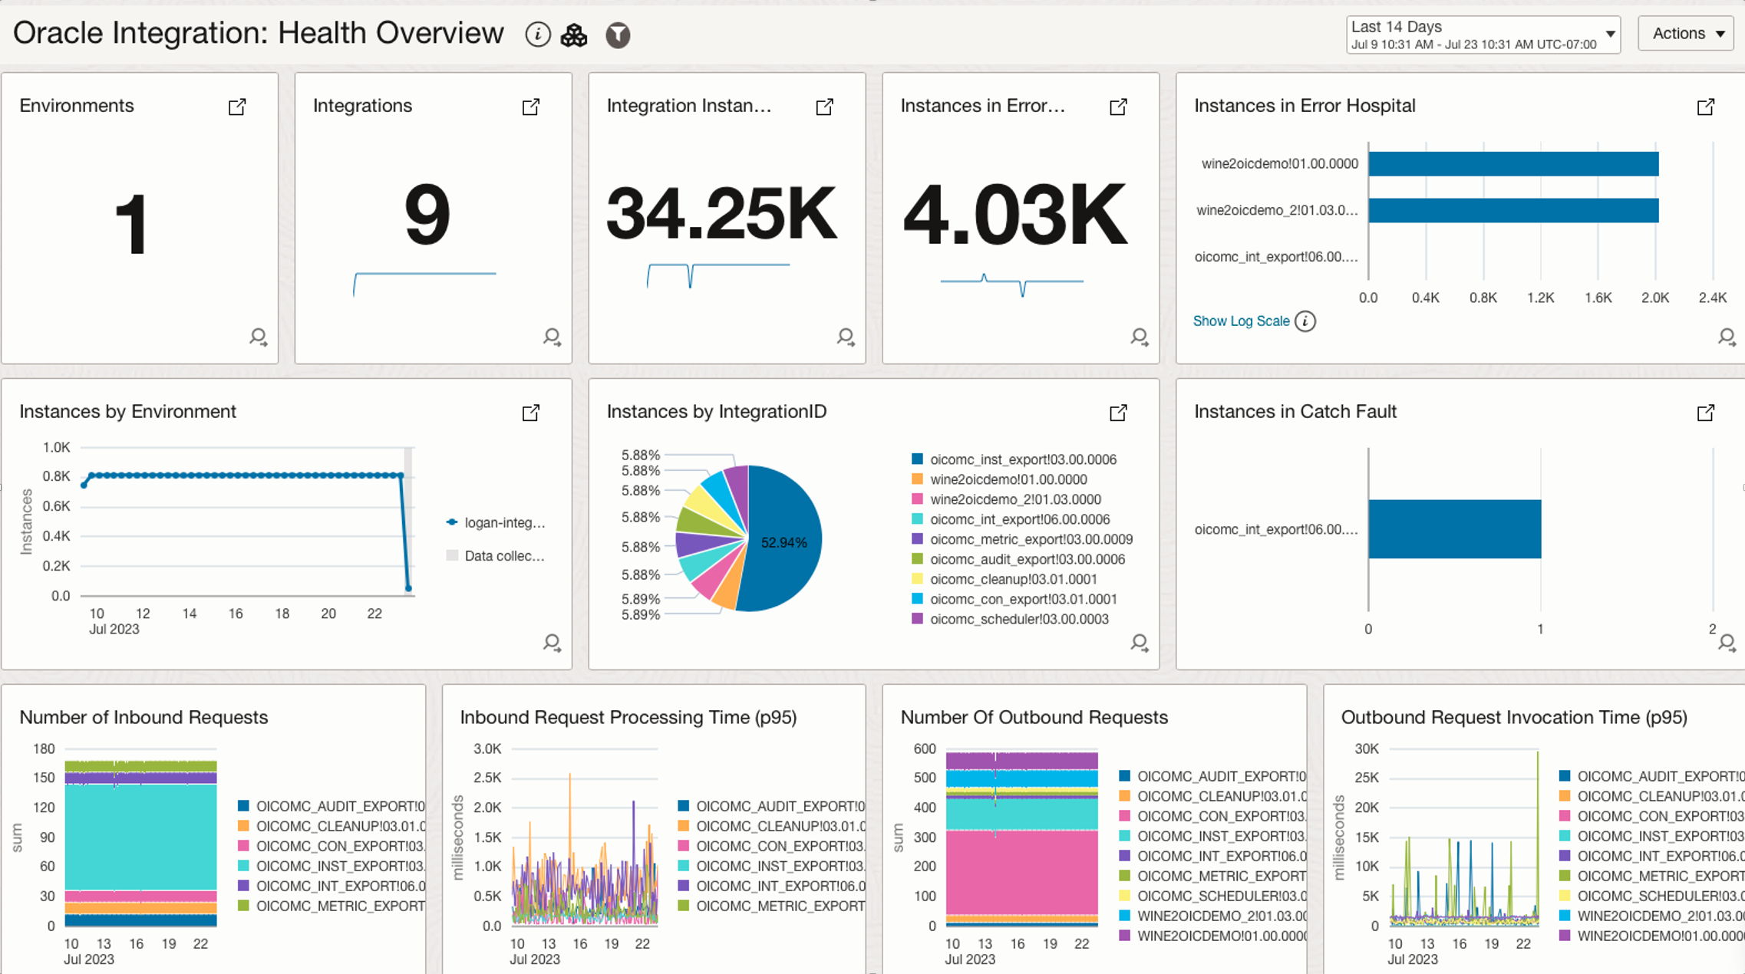The width and height of the screenshot is (1745, 974).
Task: Click the Show Log Scale link
Action: [1241, 321]
